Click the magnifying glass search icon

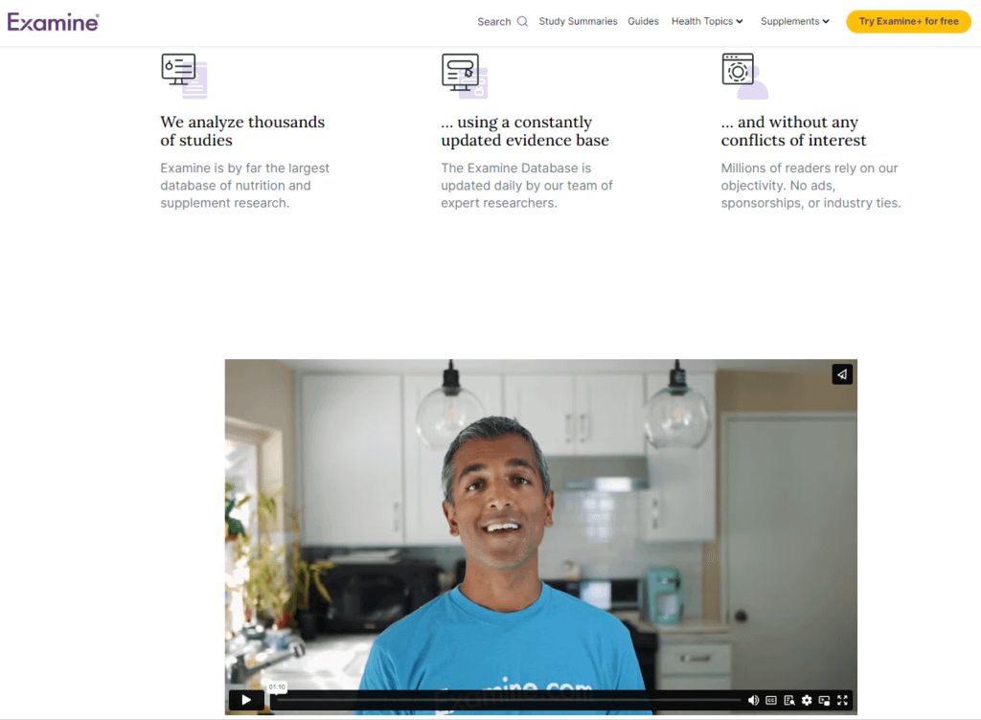[x=522, y=21]
